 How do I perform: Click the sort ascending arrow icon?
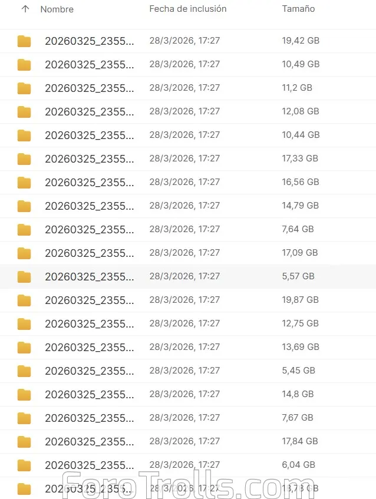25,9
